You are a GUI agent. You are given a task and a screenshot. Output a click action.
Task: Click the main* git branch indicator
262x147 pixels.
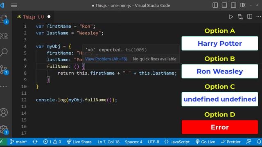click(18, 142)
